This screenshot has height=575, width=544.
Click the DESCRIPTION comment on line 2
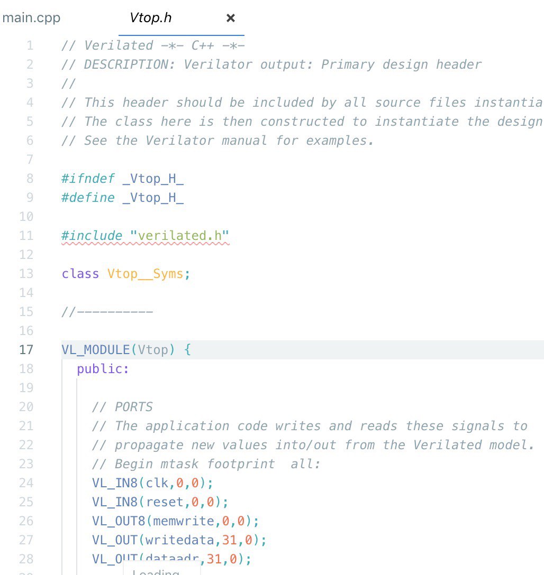click(271, 64)
